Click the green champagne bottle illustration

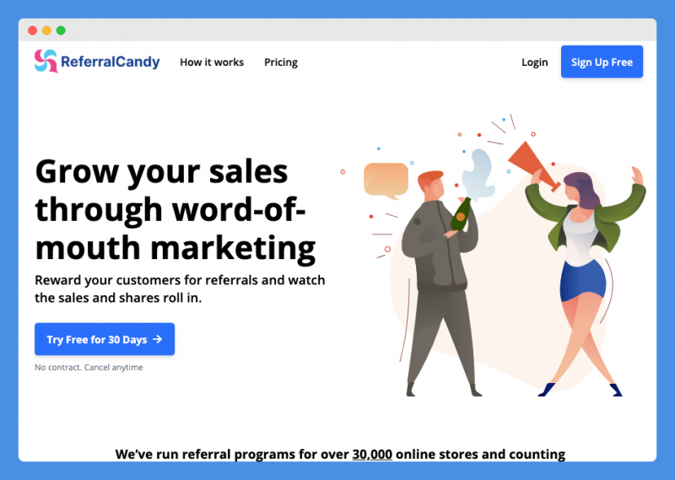461,214
